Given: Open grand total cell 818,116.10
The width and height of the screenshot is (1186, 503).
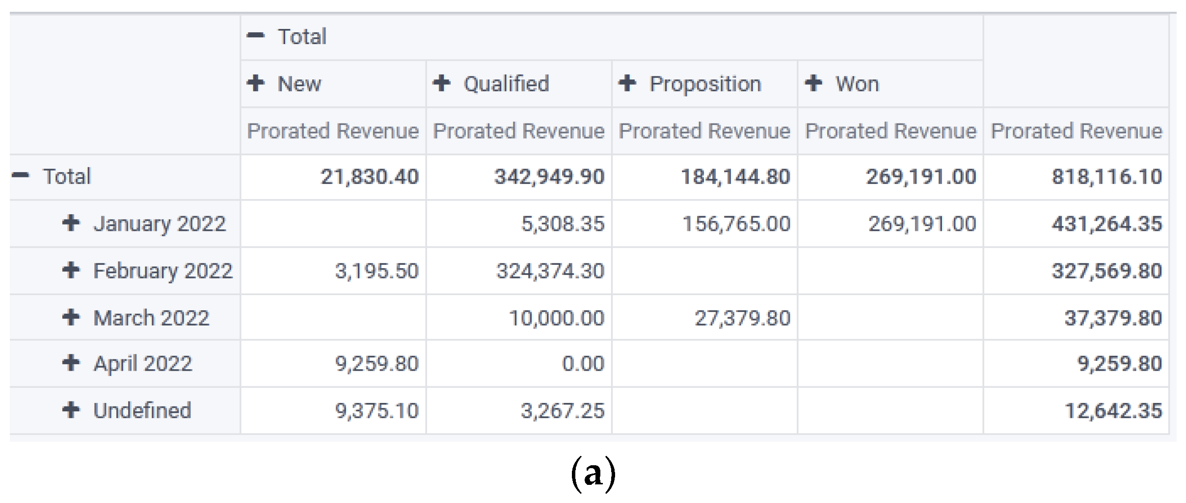Looking at the screenshot, I should tap(1106, 176).
